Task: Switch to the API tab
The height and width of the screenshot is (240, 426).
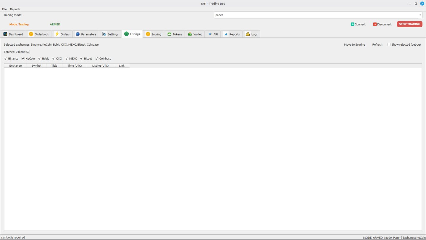Action: pyautogui.click(x=213, y=34)
